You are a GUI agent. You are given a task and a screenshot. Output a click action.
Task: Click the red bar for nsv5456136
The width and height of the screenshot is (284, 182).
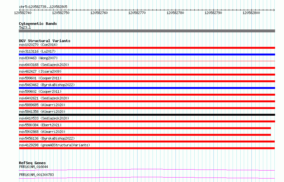coord(147,142)
